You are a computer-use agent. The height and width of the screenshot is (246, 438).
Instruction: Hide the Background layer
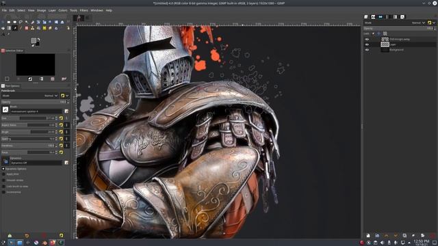(367, 50)
